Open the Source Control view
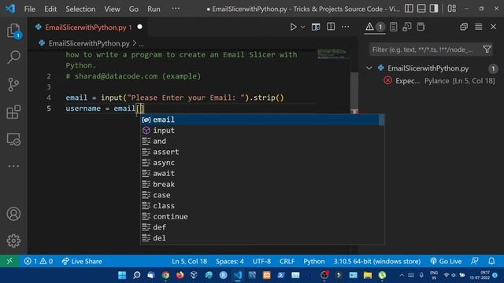504x283 pixels. click(13, 85)
